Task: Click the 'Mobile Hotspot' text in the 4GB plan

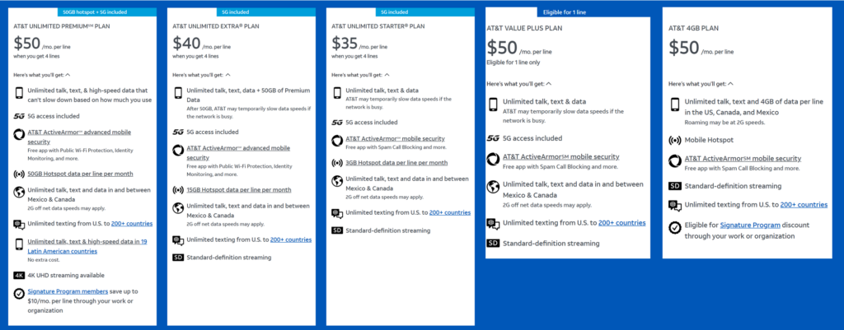Action: (709, 140)
